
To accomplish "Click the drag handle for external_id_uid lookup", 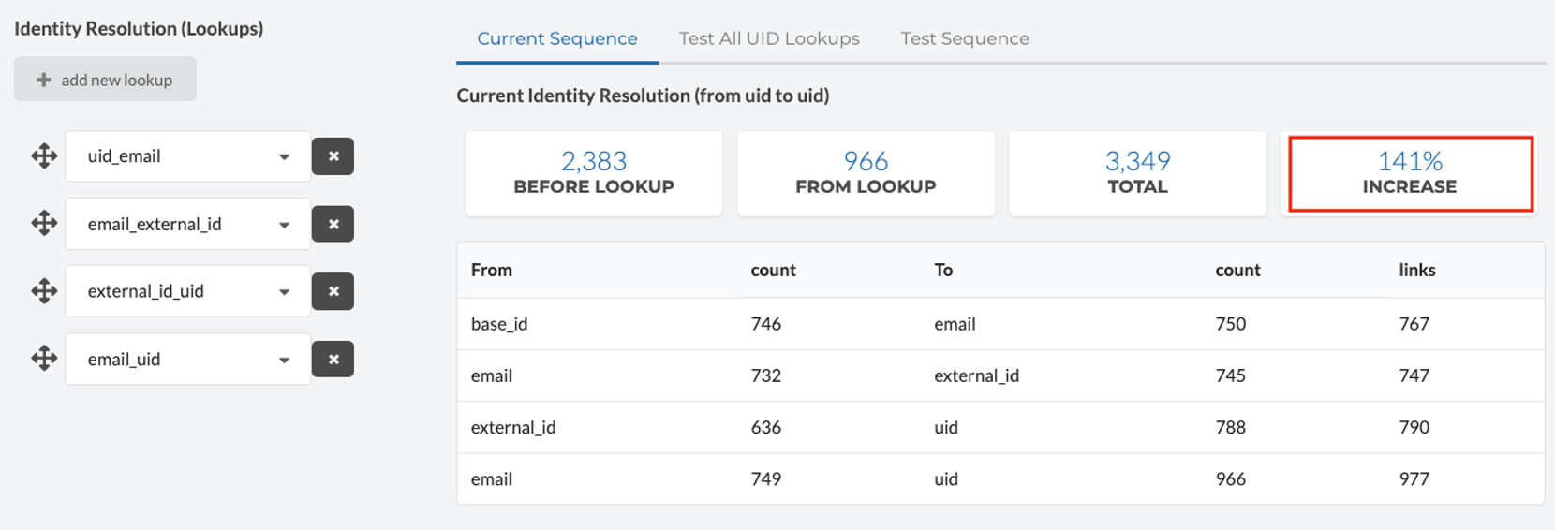I will coord(44,291).
